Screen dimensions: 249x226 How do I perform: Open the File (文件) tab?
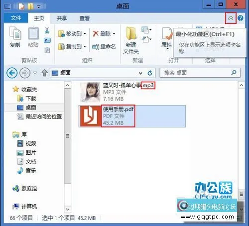16,18
